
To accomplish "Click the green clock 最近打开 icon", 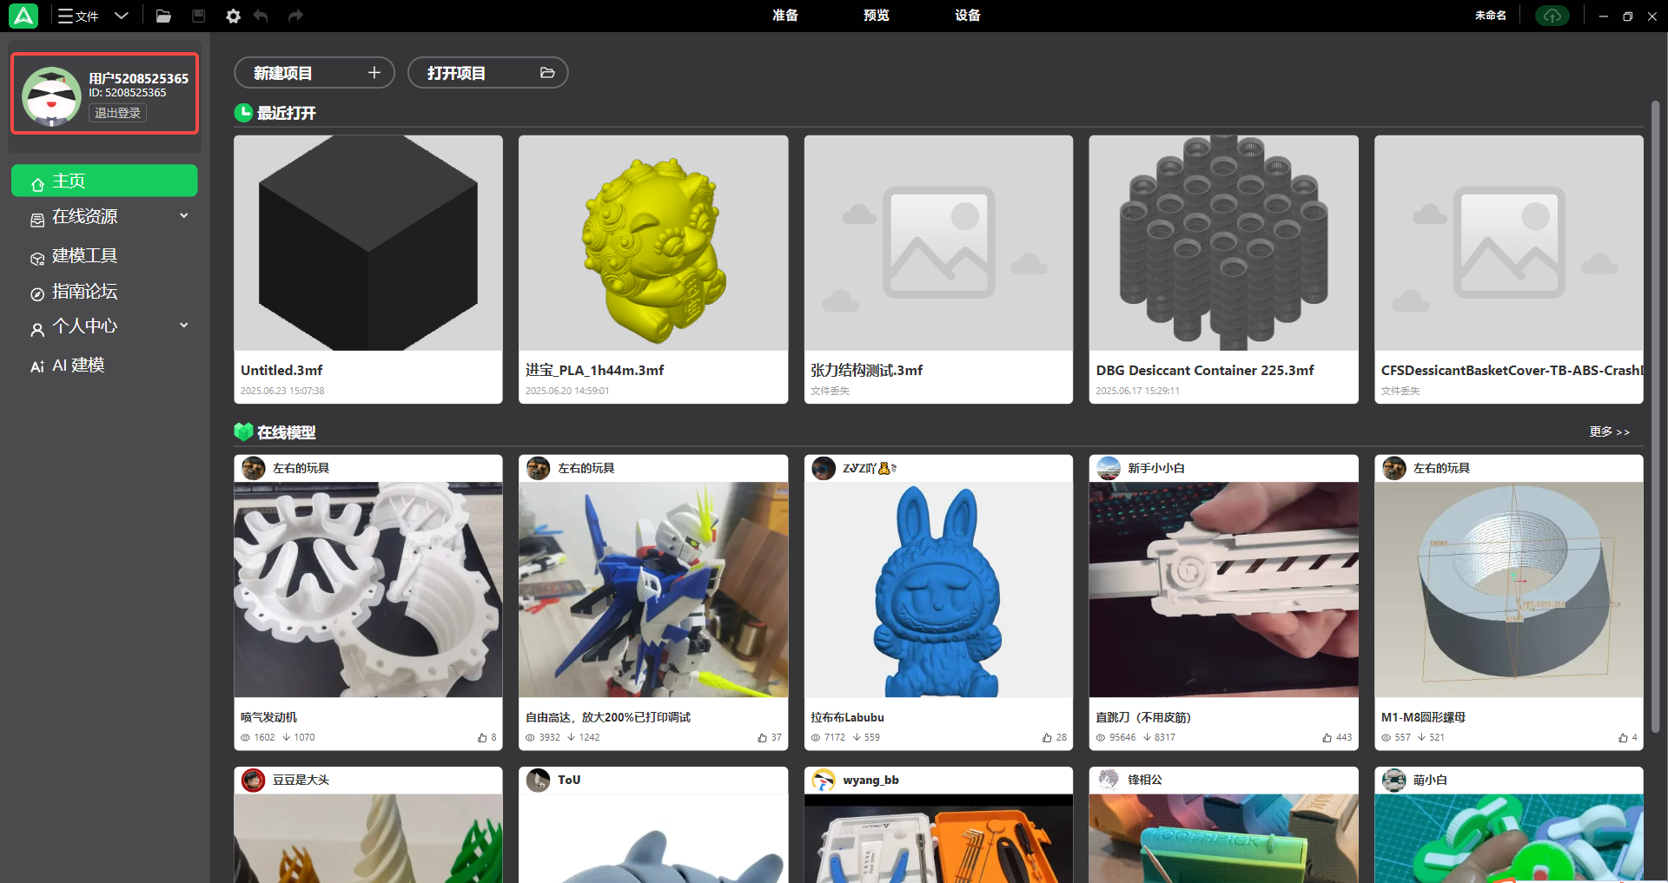I will (x=243, y=113).
